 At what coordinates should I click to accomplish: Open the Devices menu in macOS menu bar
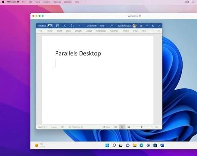57,2
